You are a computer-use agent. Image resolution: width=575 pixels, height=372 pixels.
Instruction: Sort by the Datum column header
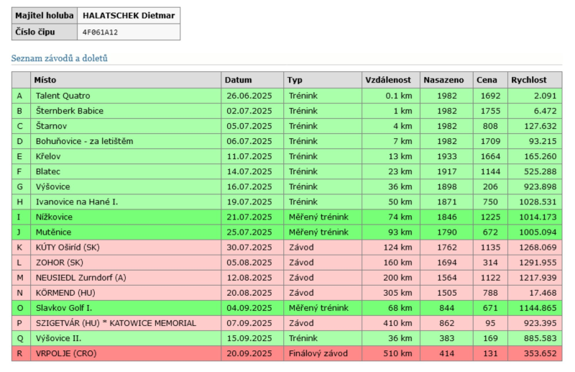click(x=238, y=80)
